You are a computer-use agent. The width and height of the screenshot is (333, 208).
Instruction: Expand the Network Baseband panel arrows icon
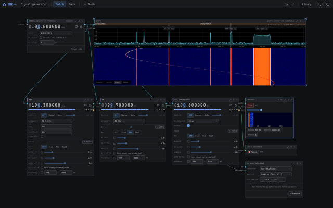point(294,163)
